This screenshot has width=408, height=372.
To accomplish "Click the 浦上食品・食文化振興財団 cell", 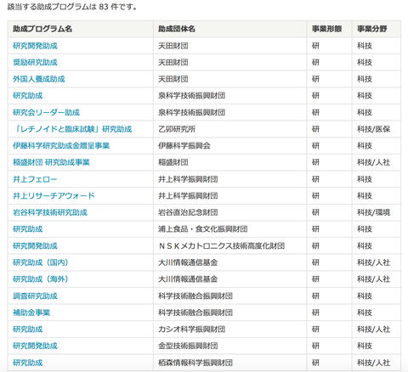I will (x=230, y=229).
